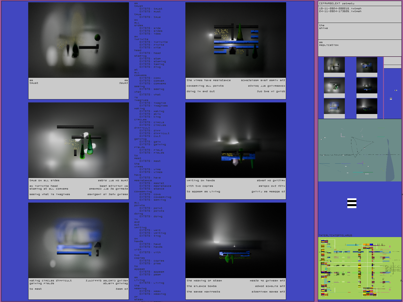The width and height of the screenshot is (403, 302).
Task: Click the small vertical striped icon in narrow panel
Action: click(396, 90)
